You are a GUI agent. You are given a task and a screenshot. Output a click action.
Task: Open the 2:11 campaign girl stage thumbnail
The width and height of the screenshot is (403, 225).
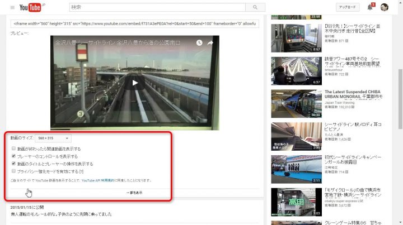[x=296, y=169]
